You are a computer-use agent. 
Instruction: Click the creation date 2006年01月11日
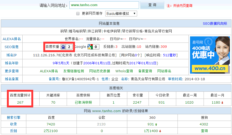pyautogui.click(x=97, y=63)
